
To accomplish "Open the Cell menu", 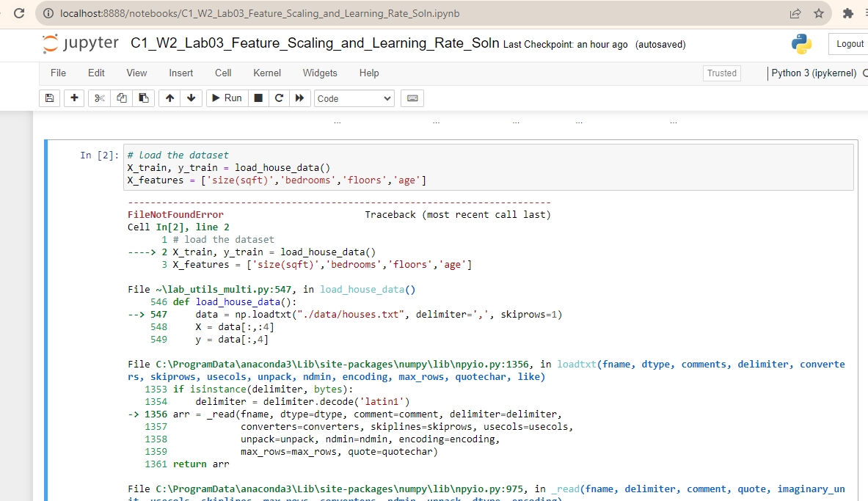I will [x=223, y=73].
